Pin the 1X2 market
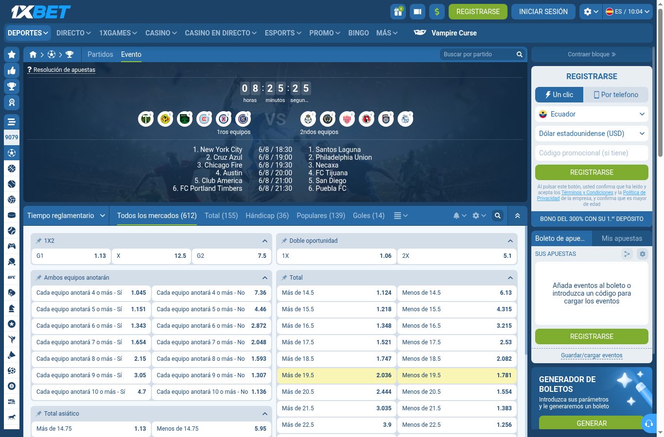This screenshot has height=437, width=664. point(39,241)
